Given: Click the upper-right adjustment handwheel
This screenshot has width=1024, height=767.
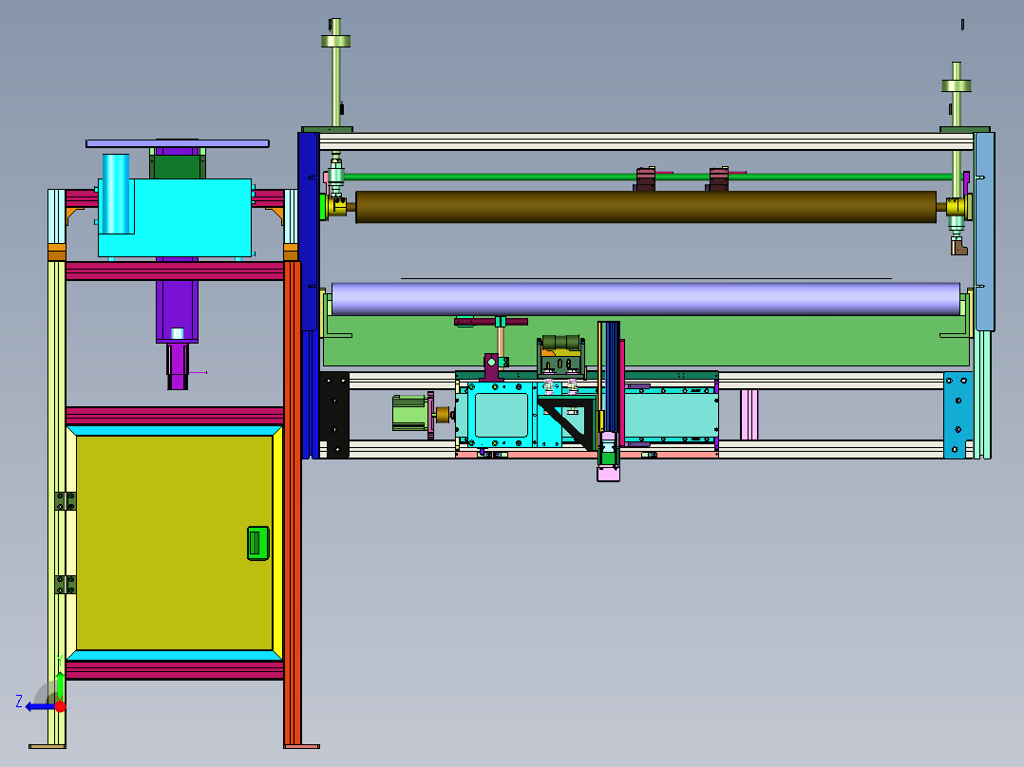Looking at the screenshot, I should click(956, 85).
